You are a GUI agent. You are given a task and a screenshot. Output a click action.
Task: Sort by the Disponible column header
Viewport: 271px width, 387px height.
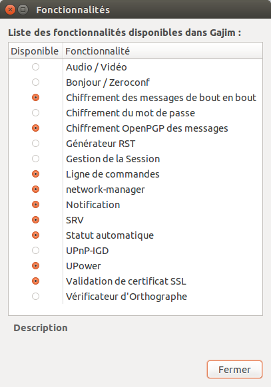(35, 51)
